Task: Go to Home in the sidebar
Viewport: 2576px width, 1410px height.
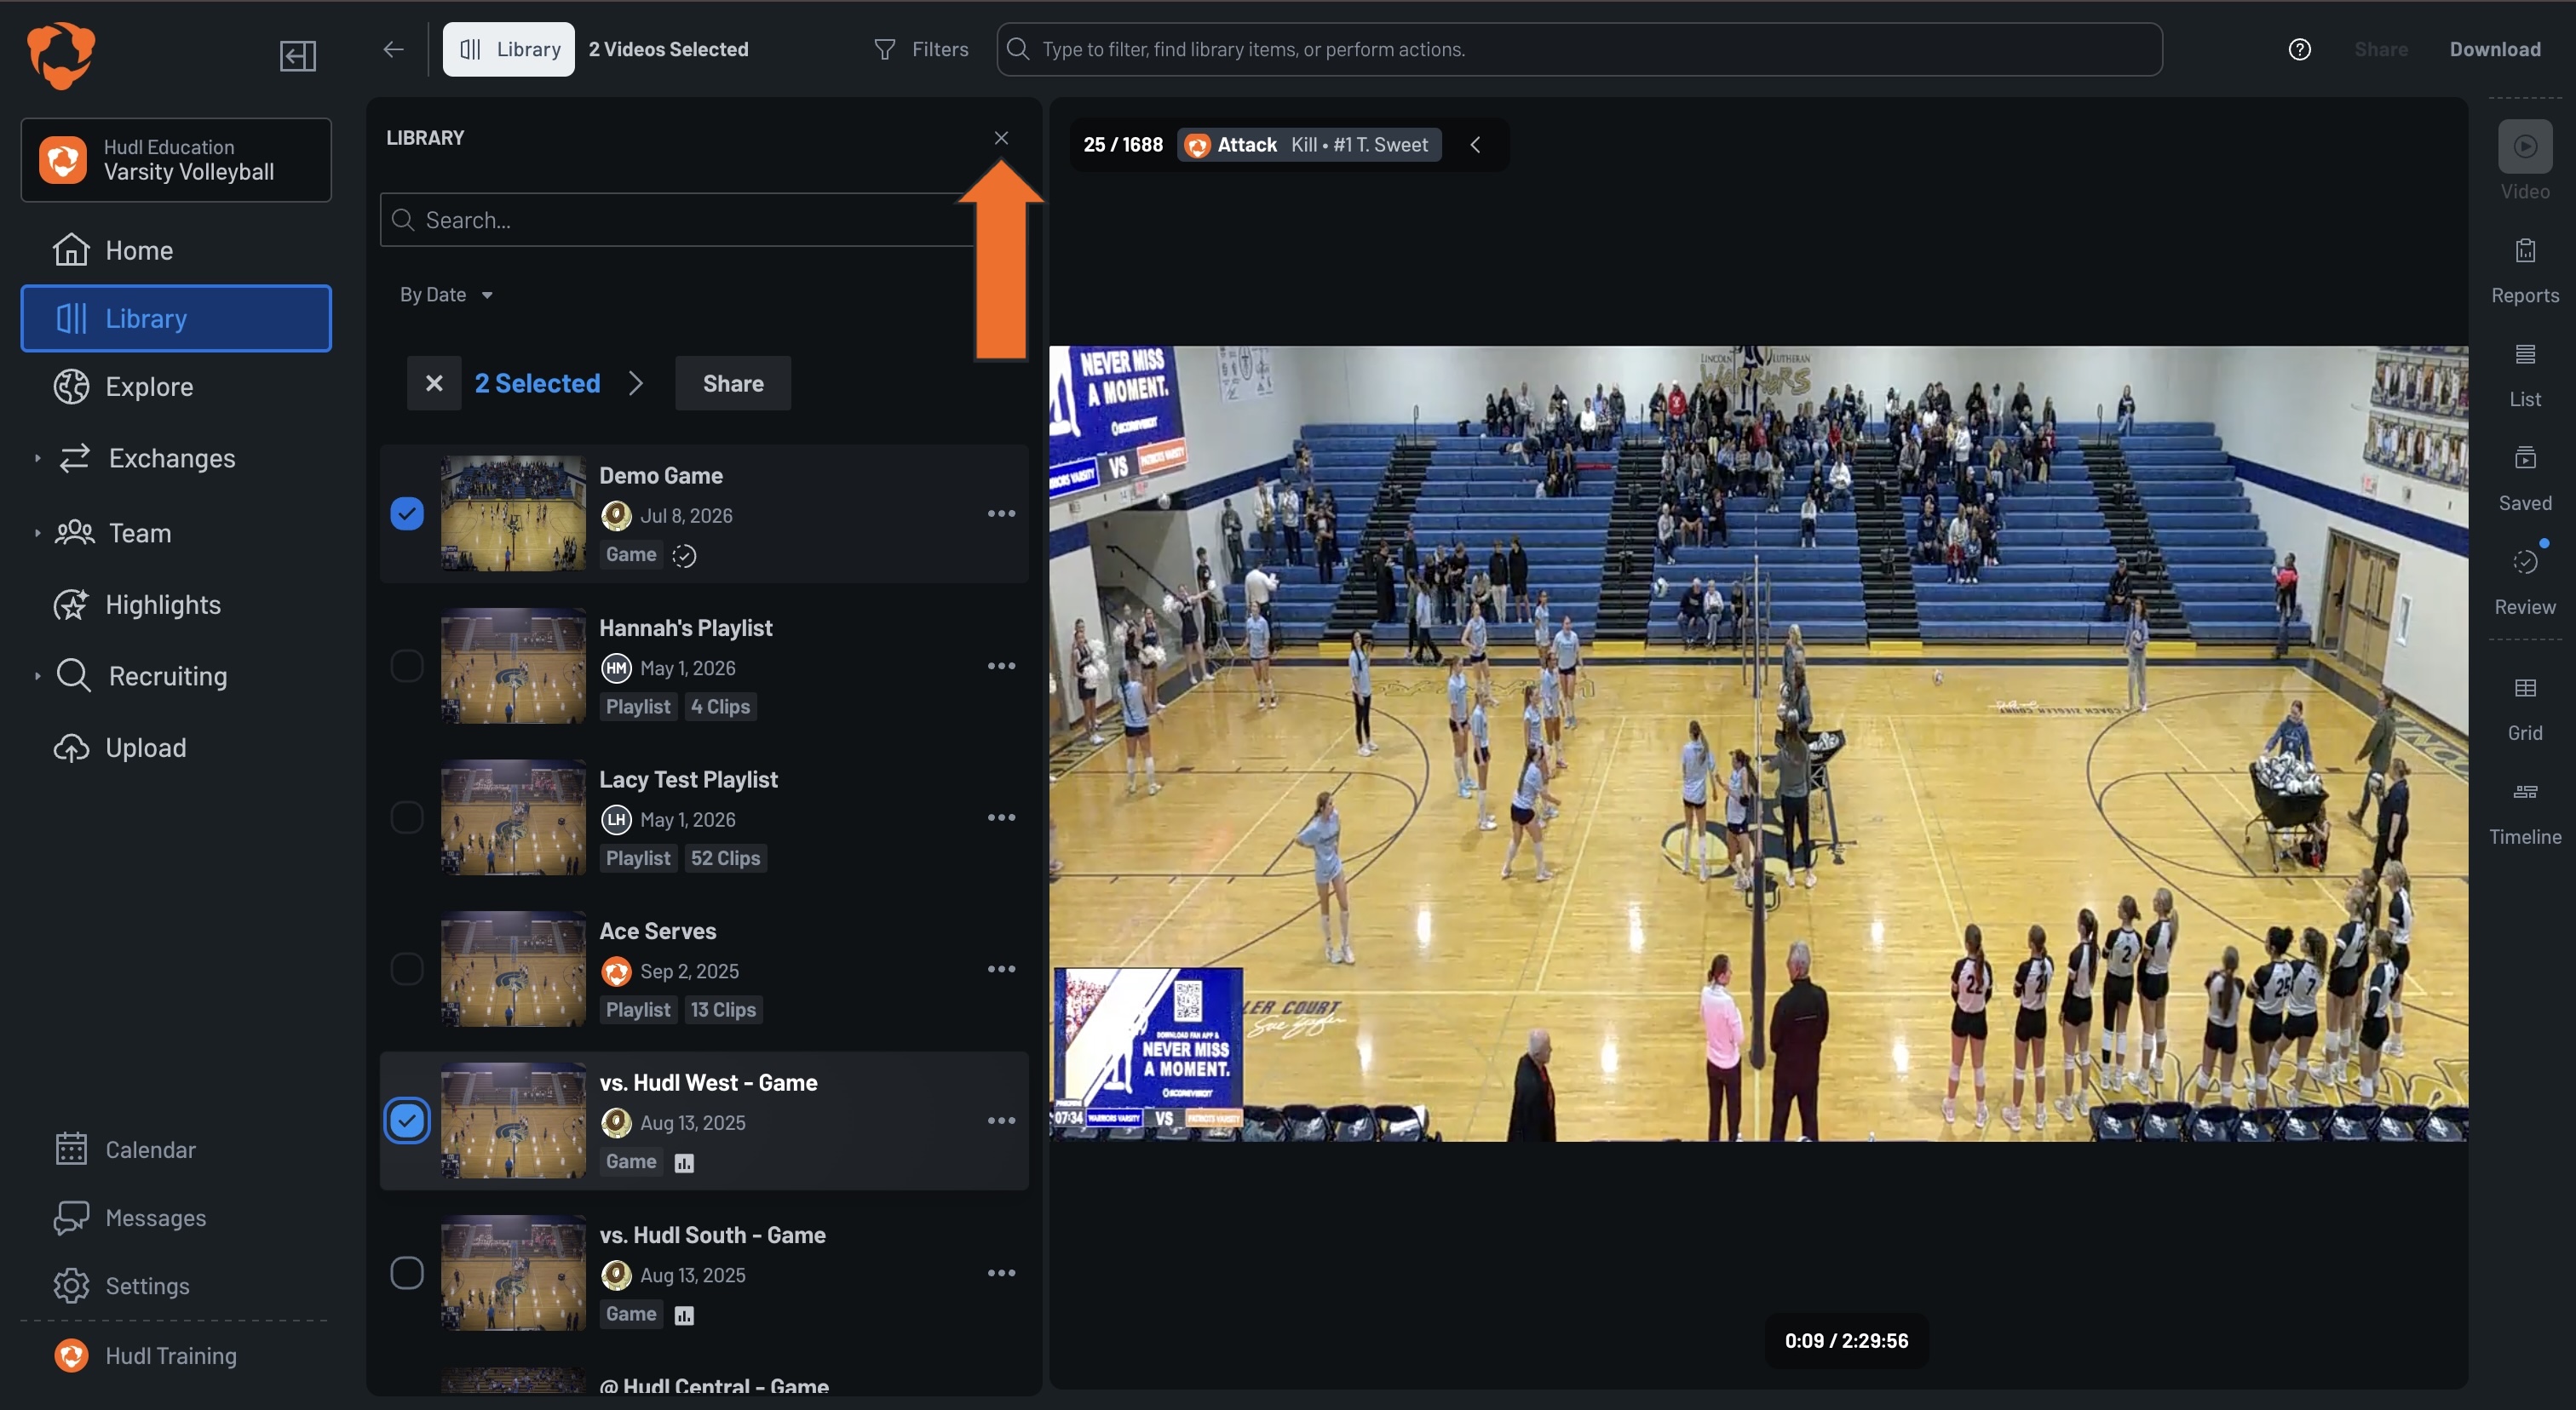Action: (176, 249)
